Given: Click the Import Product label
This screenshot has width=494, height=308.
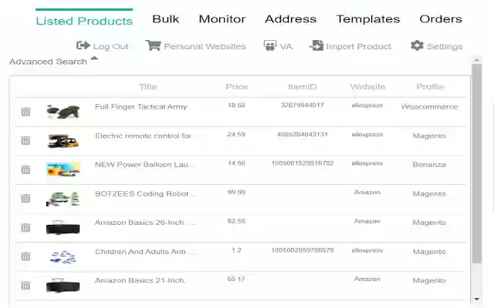Looking at the screenshot, I should point(358,46).
